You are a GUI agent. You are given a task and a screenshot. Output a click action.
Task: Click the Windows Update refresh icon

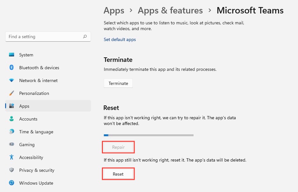(x=12, y=183)
